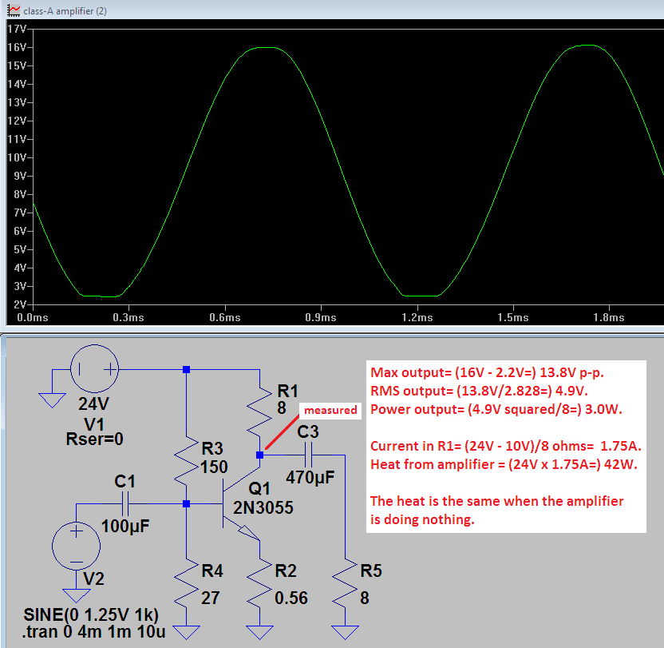Click the measured collector node junction
664x648 pixels.
(x=259, y=455)
